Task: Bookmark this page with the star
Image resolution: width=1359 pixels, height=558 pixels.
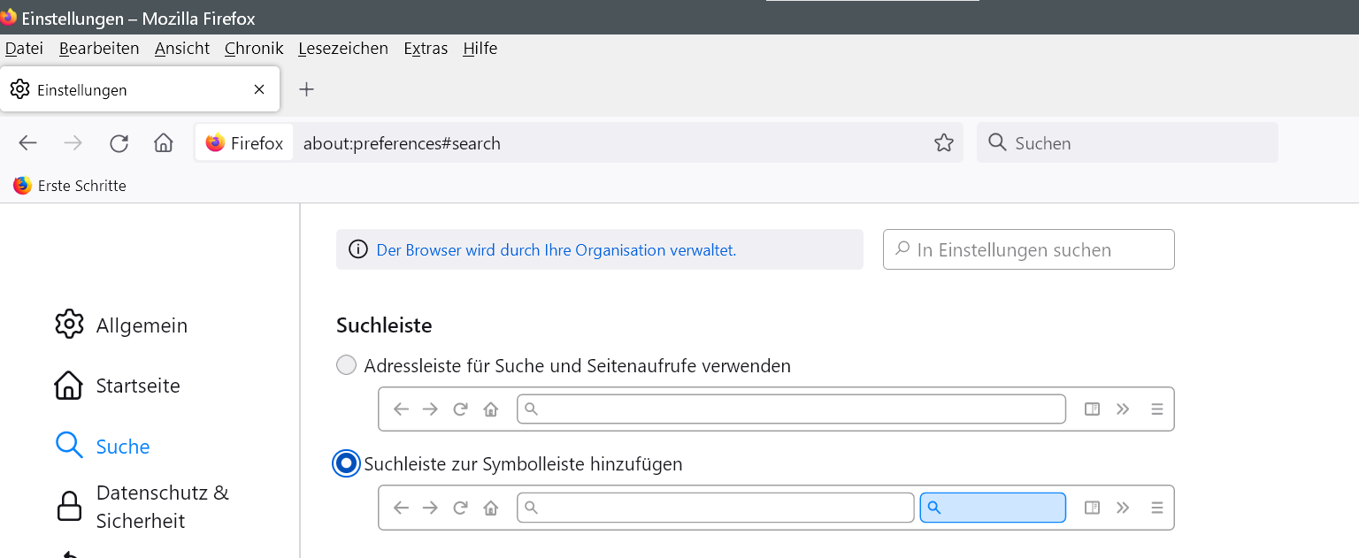Action: [x=944, y=143]
